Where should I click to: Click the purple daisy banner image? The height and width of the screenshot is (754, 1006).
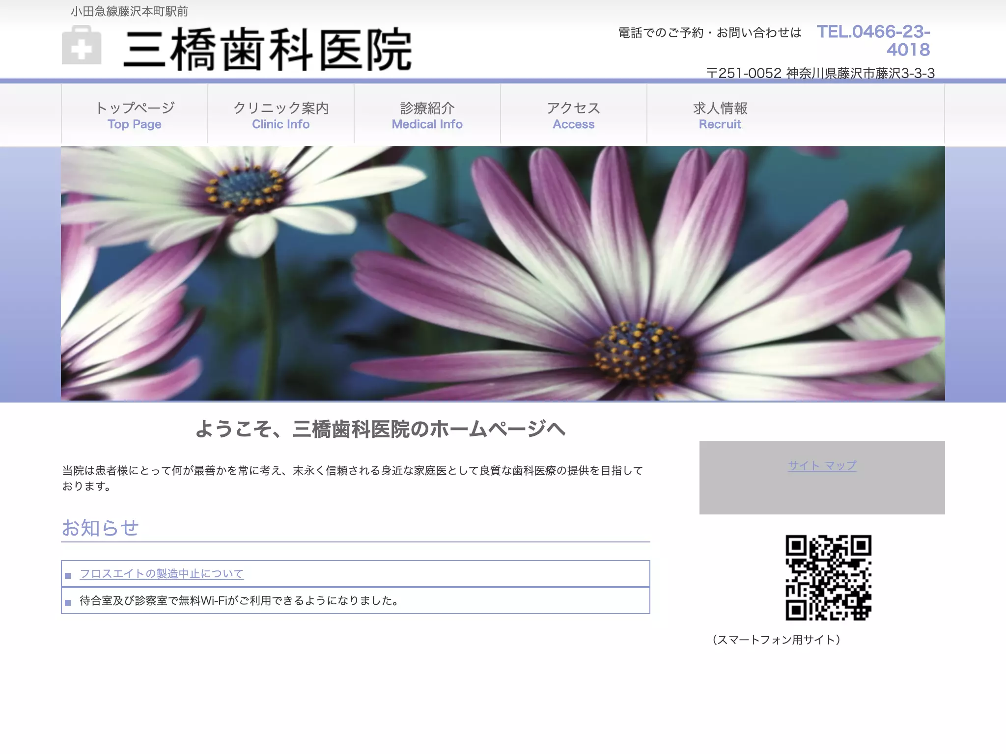pyautogui.click(x=503, y=273)
